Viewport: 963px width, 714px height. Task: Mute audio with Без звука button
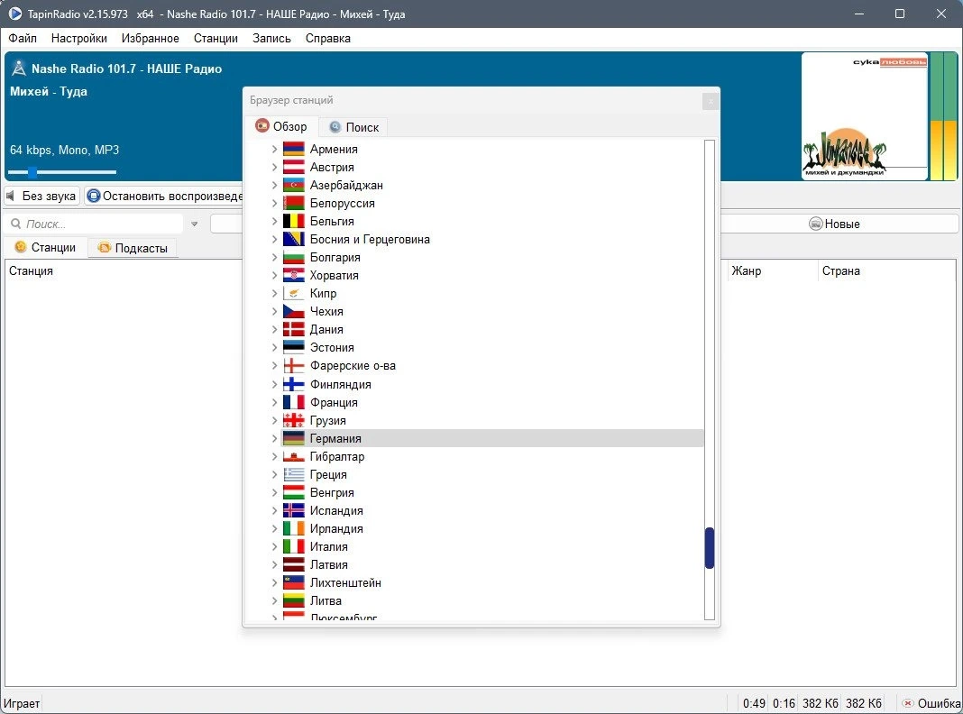[41, 196]
